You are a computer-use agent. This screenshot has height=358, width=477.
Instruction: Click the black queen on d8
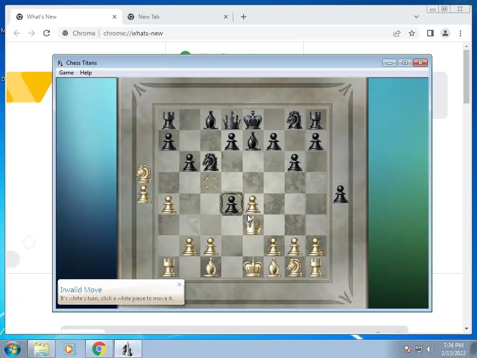click(x=232, y=120)
